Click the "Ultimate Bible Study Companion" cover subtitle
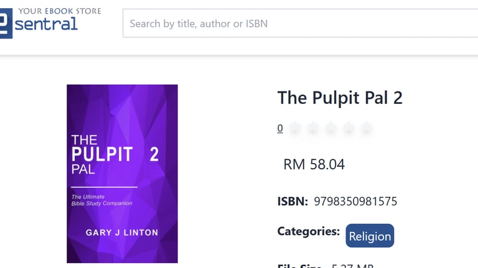The height and width of the screenshot is (268, 478). pyautogui.click(x=101, y=200)
